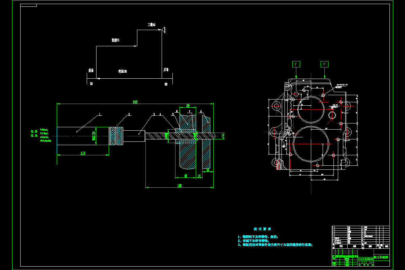Select the '后备' text near the right tick
Image resolution: width=405 pixels, height=270 pixels.
[166, 70]
